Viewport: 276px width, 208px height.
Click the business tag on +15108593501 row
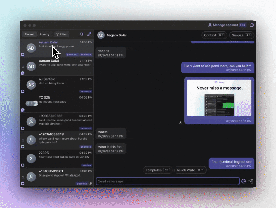point(82,183)
